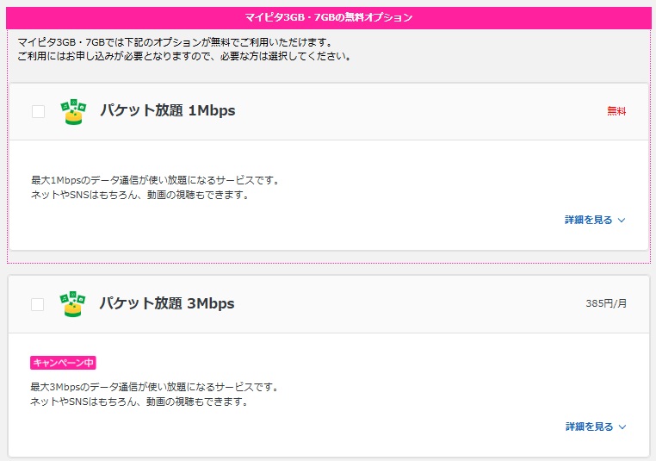
Task: Click the ご利用にはお申し込みが必要 notice text
Action: [x=184, y=56]
